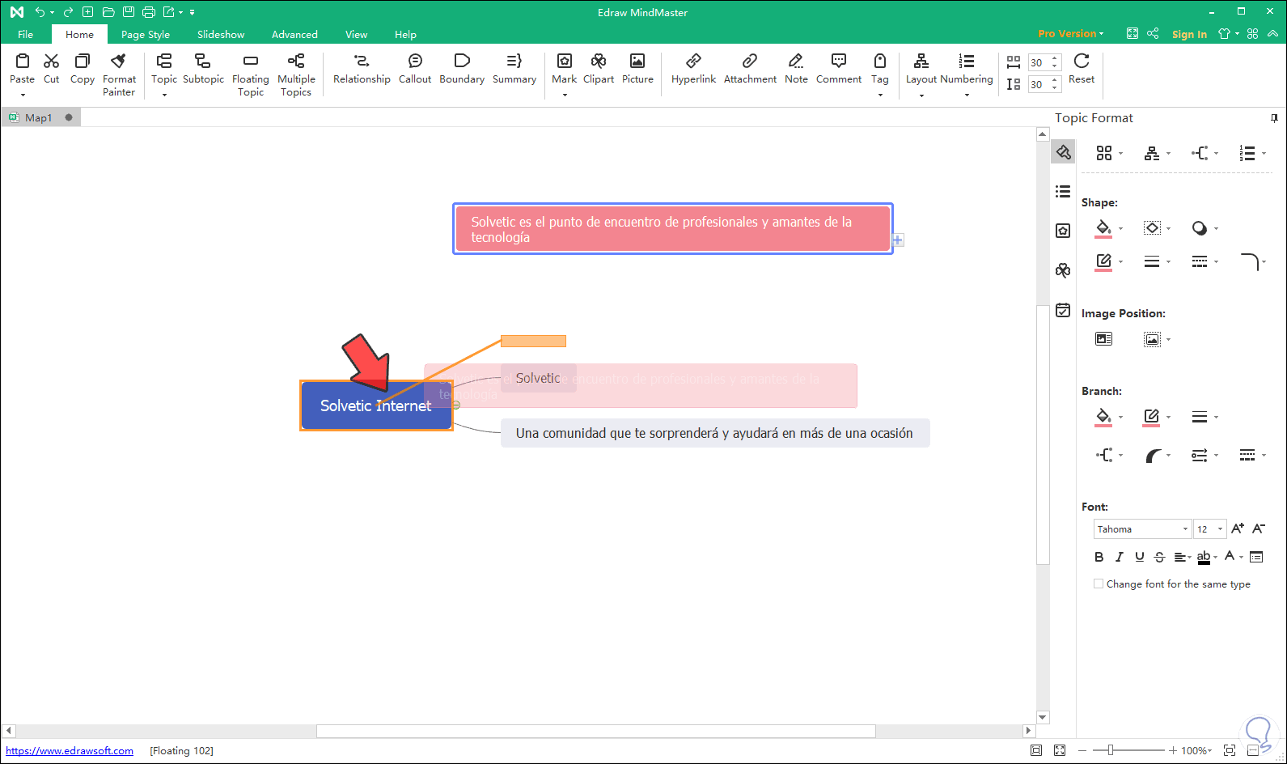Screen dimensions: 1287x764
Task: Toggle the Mark side panel icon
Action: tap(1063, 231)
